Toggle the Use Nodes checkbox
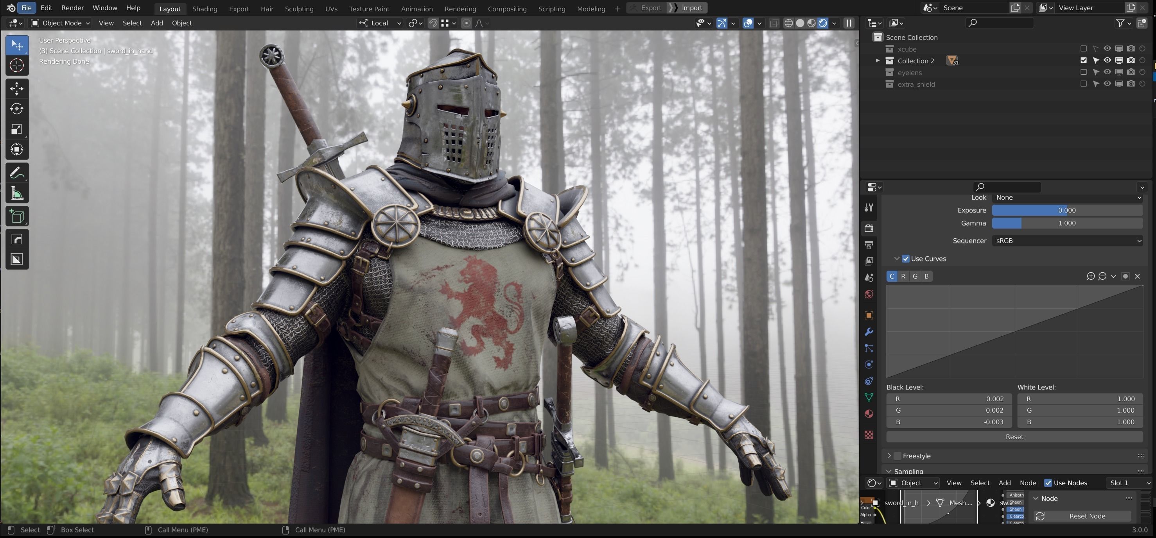This screenshot has width=1156, height=538. [1048, 483]
